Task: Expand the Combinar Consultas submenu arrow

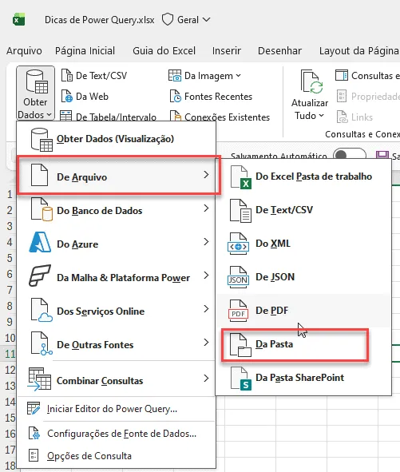Action: click(206, 379)
